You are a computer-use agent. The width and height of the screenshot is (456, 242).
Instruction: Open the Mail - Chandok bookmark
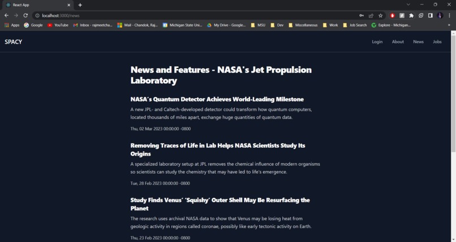pos(137,25)
